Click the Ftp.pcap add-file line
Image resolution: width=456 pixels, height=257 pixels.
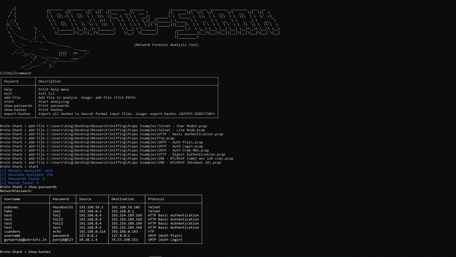(x=87, y=138)
